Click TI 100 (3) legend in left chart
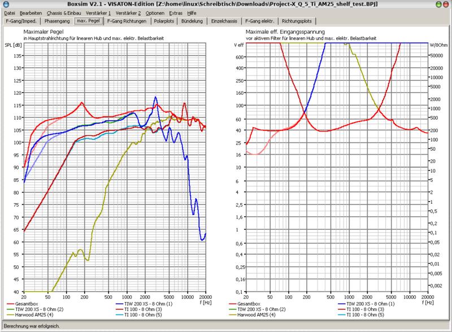The height and width of the screenshot is (332, 452). coord(139,309)
